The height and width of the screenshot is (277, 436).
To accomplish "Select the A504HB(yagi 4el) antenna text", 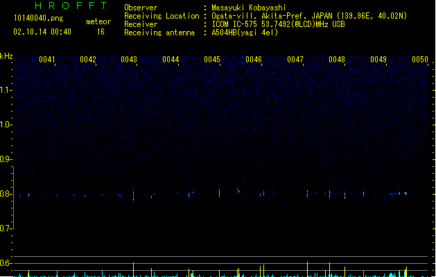I will click(245, 33).
